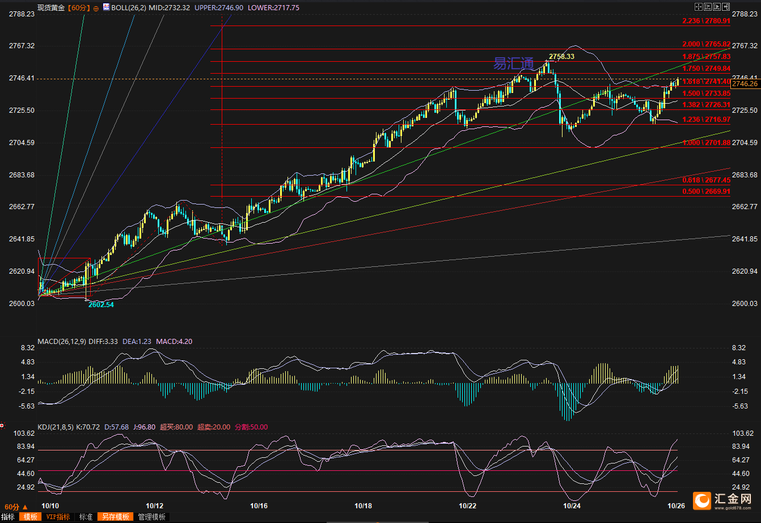Click the 另存模板 button
Viewport: 761px width, 523px height.
click(x=115, y=517)
